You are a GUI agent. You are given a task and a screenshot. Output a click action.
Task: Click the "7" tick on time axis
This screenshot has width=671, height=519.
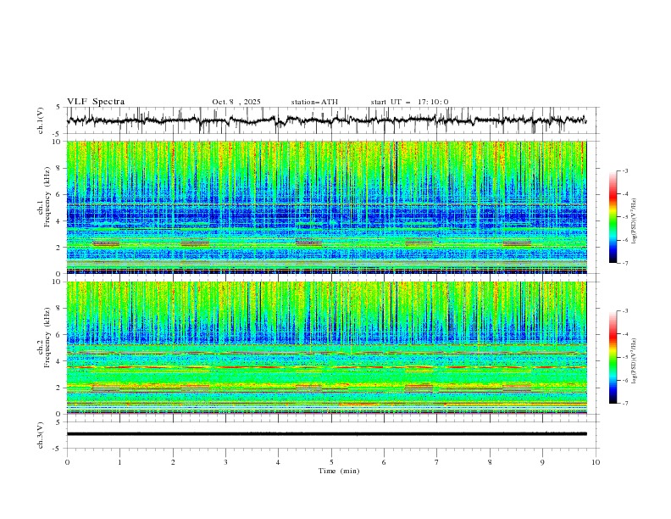(437, 462)
